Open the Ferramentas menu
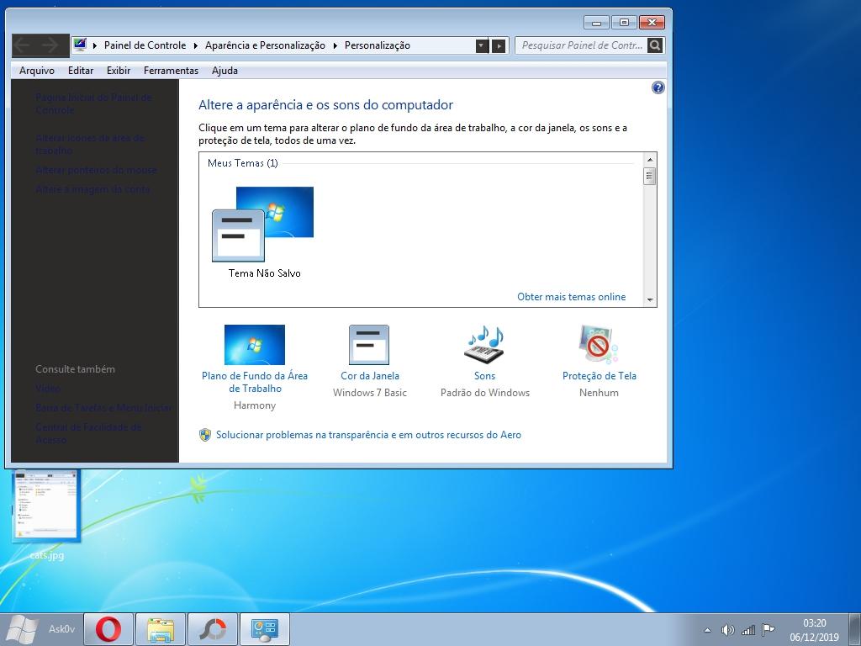 [171, 71]
